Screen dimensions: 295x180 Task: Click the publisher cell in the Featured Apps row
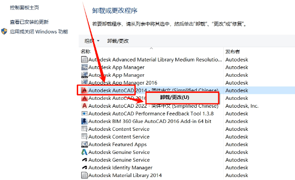pos(236,145)
